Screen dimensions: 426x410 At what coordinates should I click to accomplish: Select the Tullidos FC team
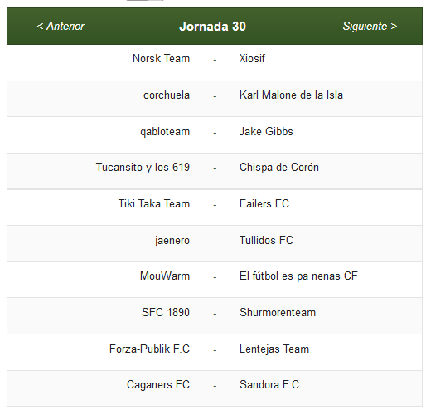(x=266, y=240)
